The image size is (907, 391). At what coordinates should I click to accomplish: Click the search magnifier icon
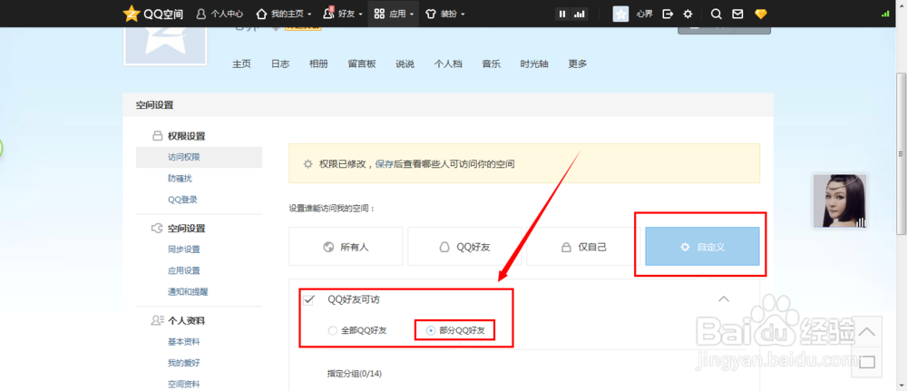click(x=717, y=14)
